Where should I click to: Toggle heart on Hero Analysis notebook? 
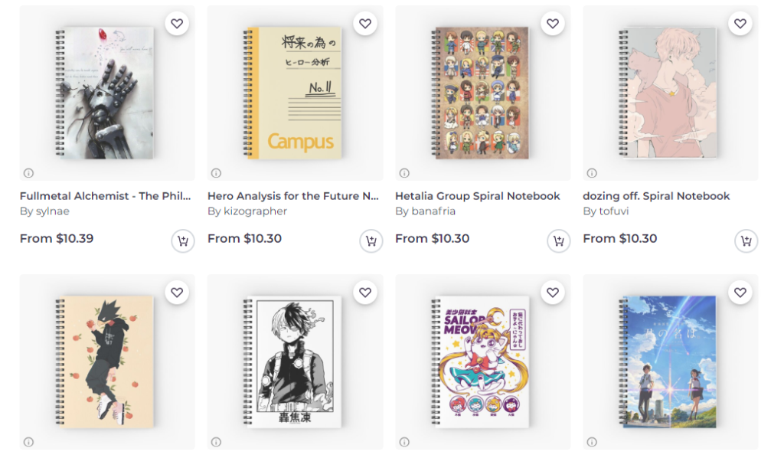click(365, 24)
